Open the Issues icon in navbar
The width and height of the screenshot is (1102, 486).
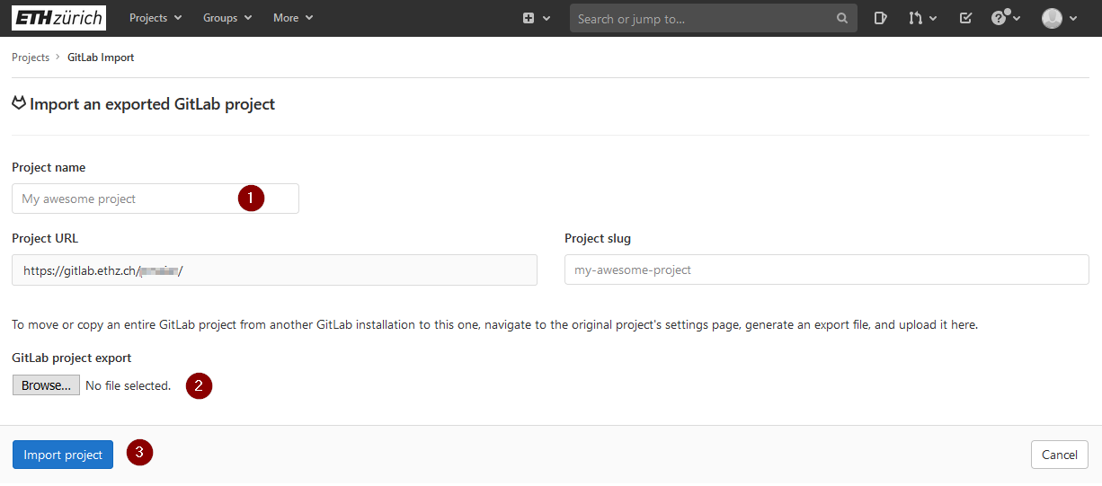point(881,18)
